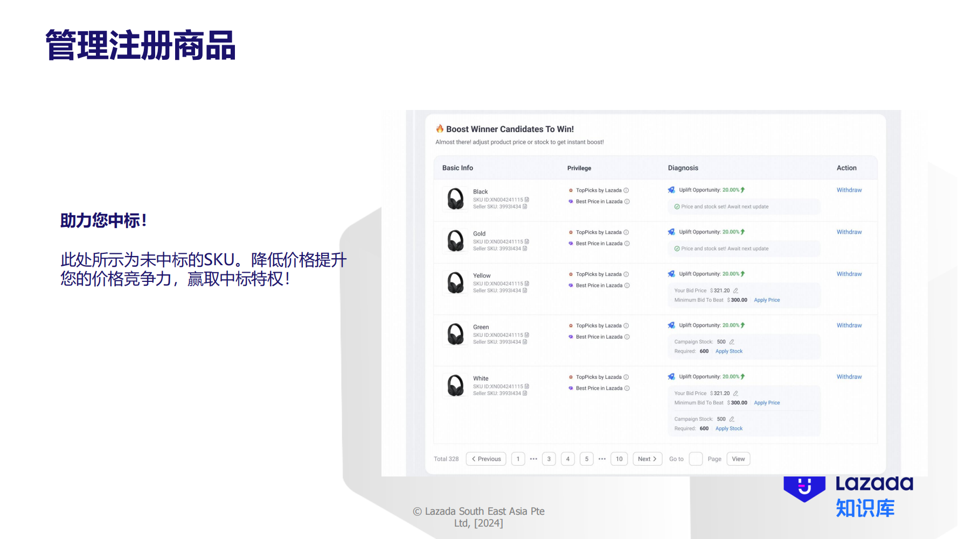Copy the SKU ID of the Gold product
This screenshot has width=958, height=539.
527,241
